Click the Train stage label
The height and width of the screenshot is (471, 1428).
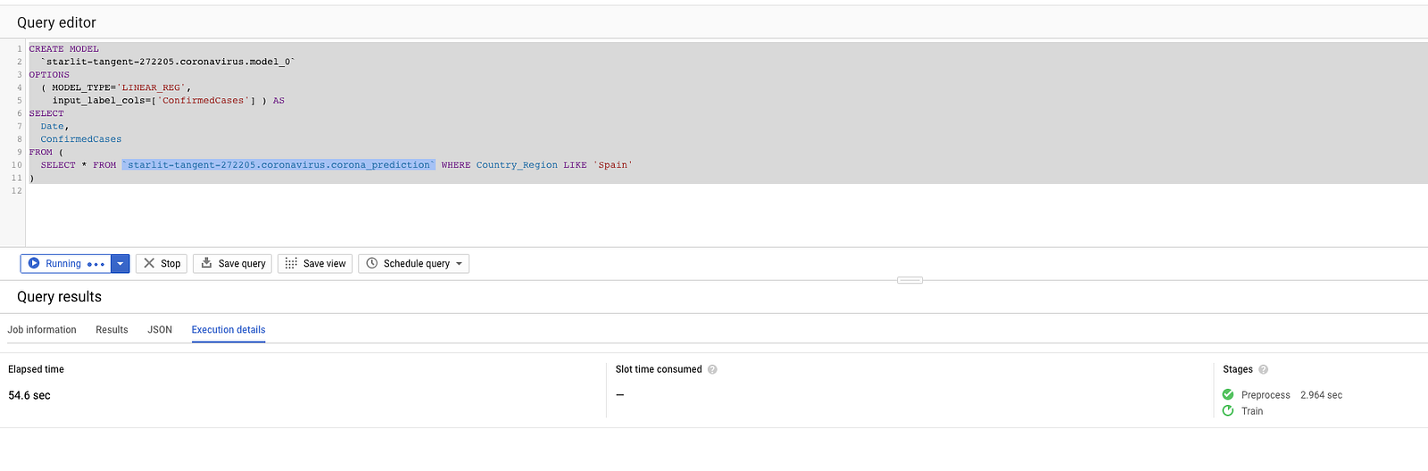pos(1252,411)
